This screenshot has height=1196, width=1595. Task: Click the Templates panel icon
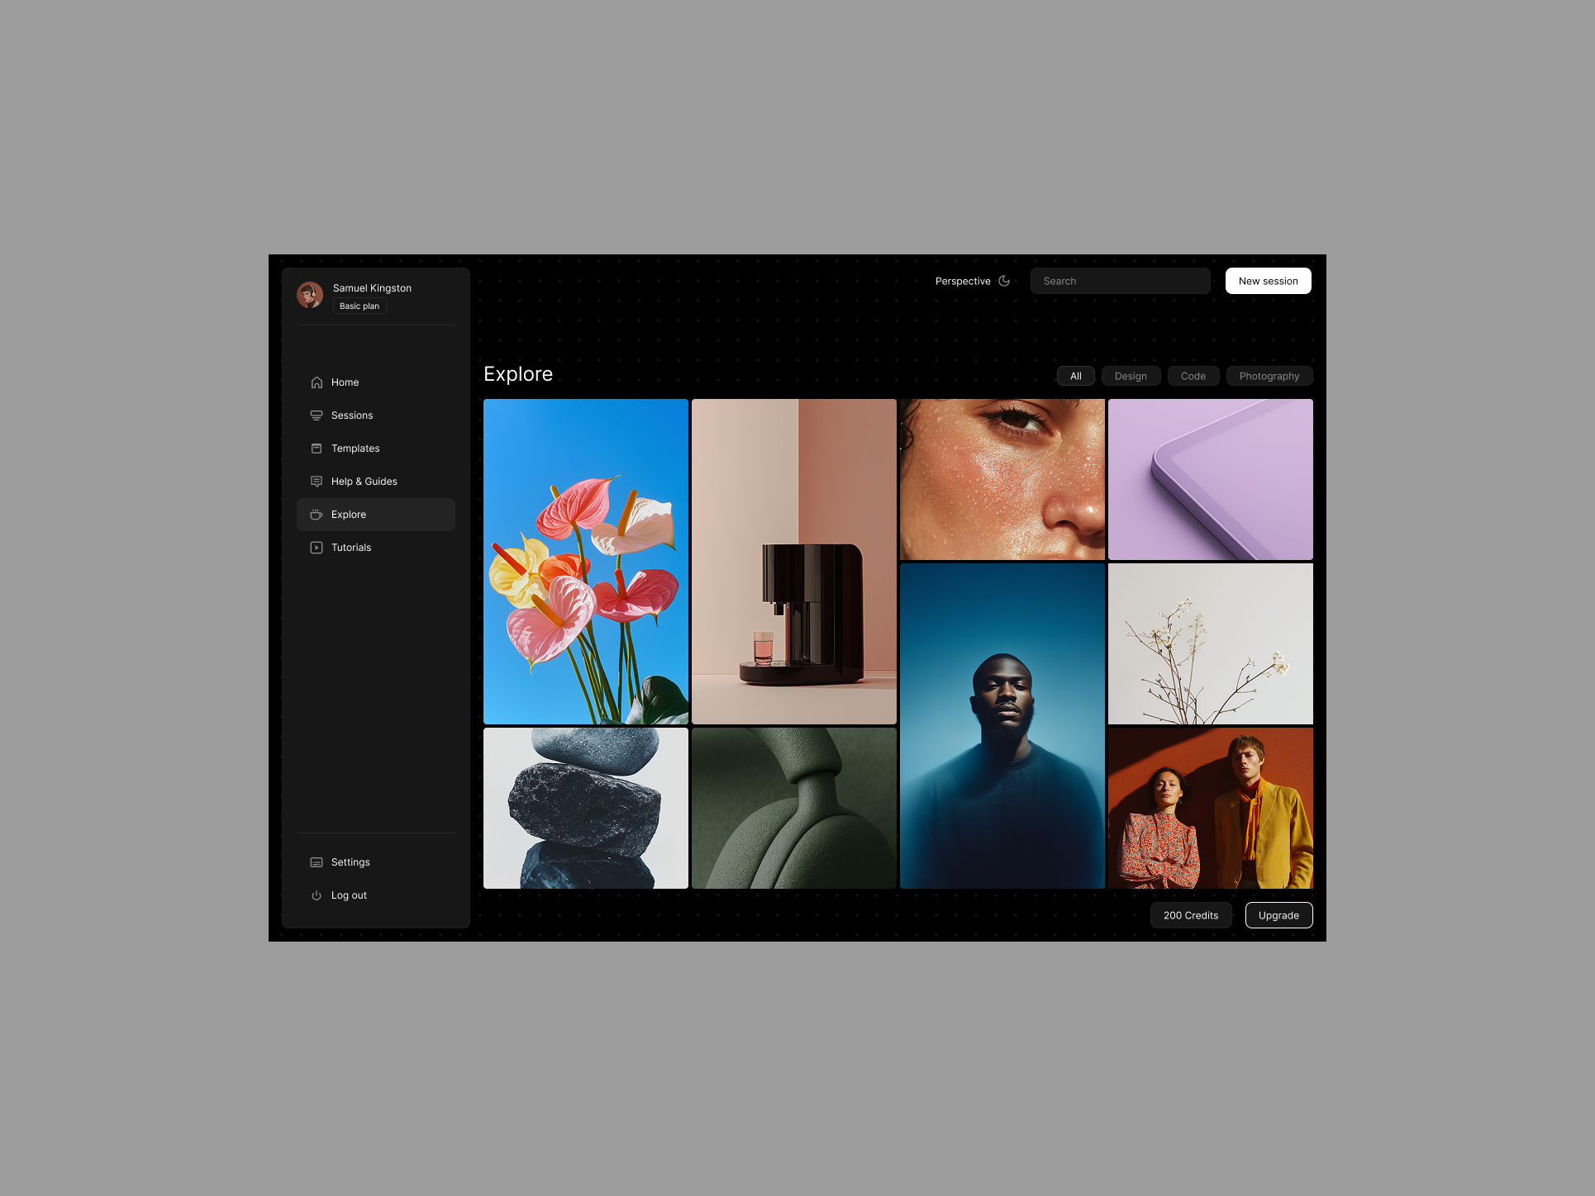pyautogui.click(x=317, y=448)
